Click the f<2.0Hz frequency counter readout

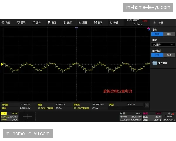pyautogui.click(x=138, y=24)
